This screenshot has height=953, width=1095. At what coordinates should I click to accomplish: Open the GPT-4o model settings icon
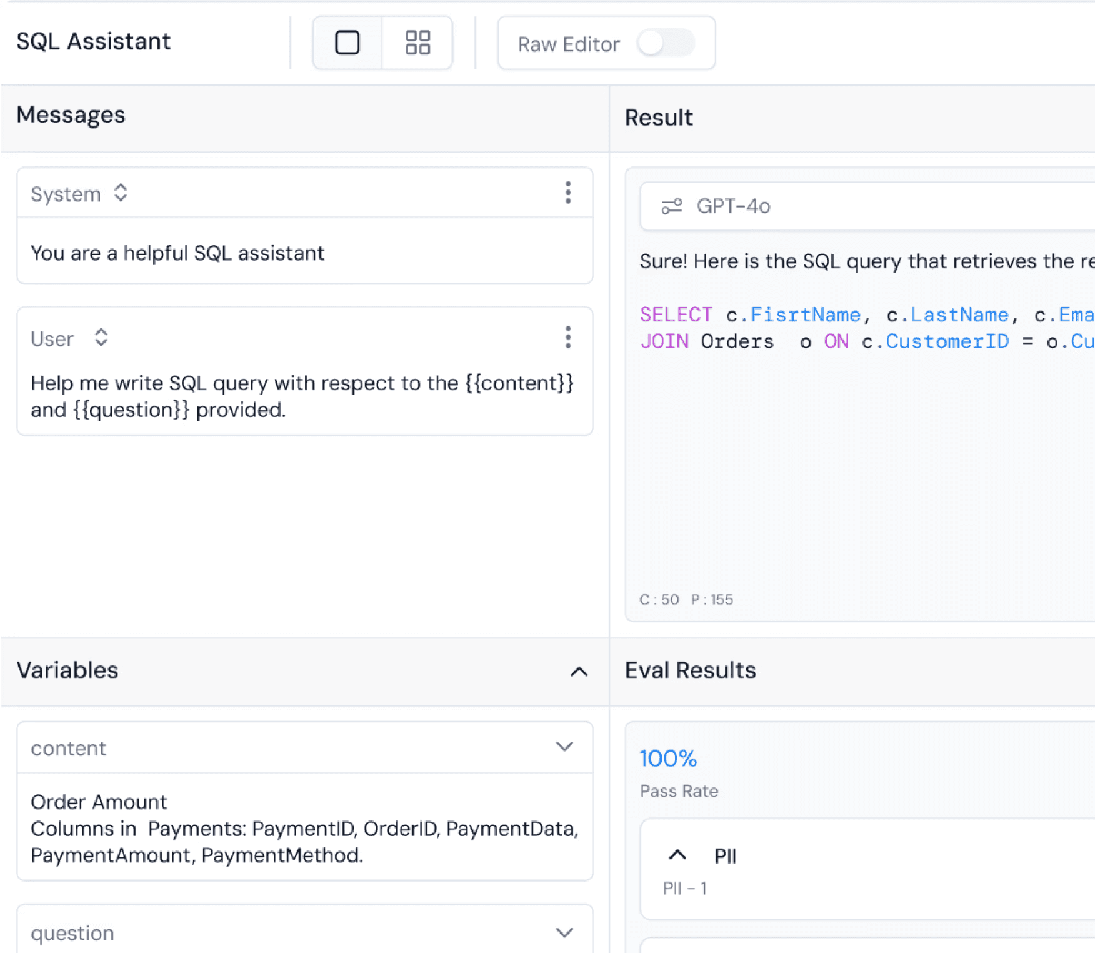(672, 206)
